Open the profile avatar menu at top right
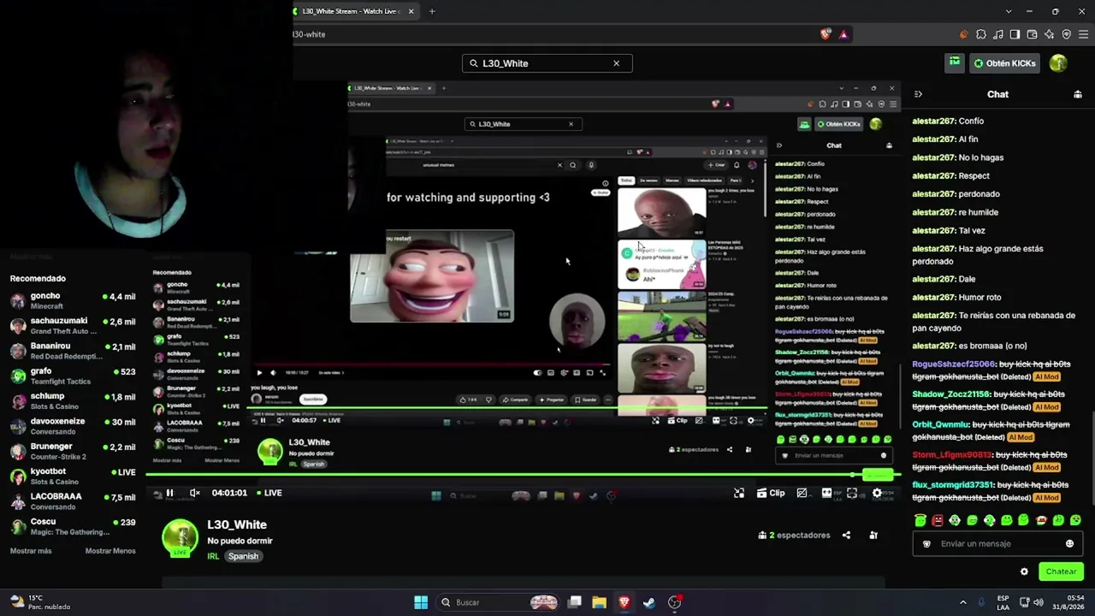Viewport: 1095px width, 616px height. 1058,63
